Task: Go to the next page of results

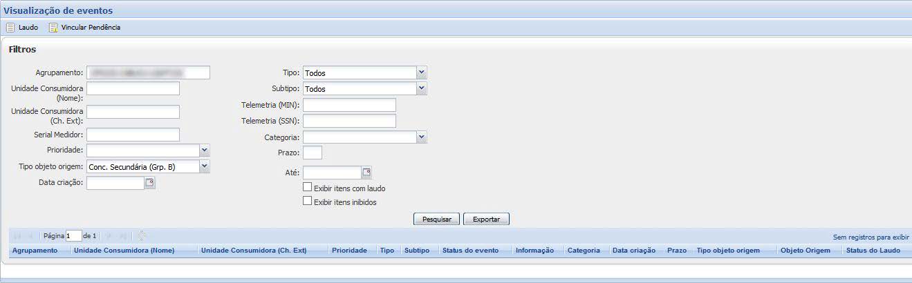Action: pyautogui.click(x=109, y=236)
